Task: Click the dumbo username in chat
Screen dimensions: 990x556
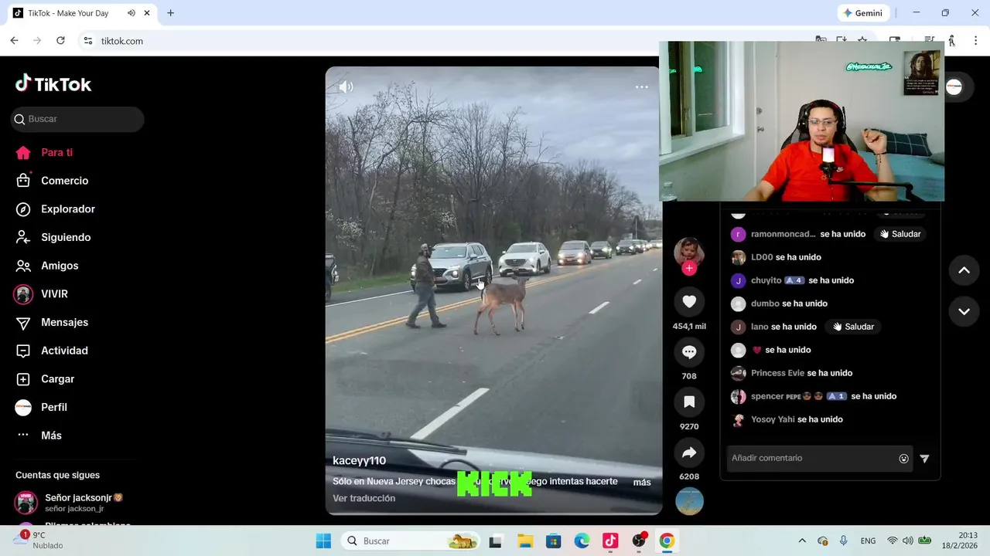Action: [765, 303]
